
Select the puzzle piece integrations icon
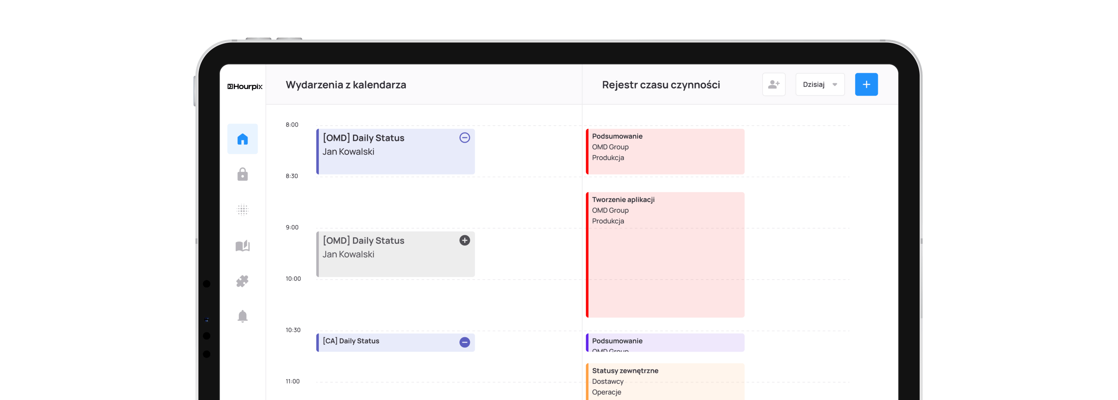(242, 281)
